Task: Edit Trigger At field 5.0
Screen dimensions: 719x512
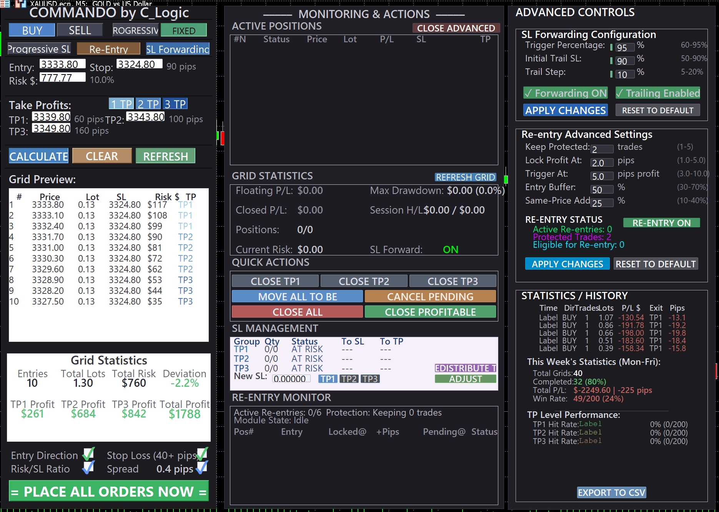Action: click(602, 176)
